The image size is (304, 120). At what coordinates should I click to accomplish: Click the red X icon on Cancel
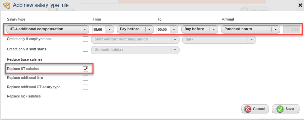tap(247, 109)
